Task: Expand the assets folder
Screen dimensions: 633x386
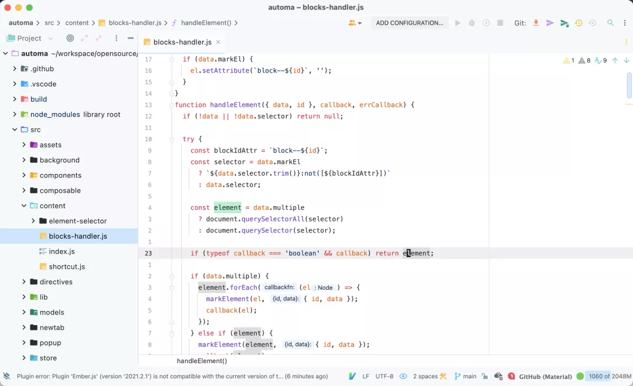Action: tap(24, 145)
